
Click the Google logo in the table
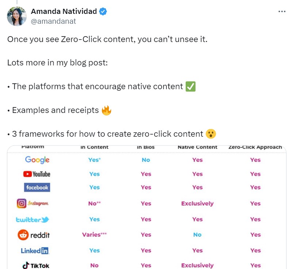click(x=37, y=160)
